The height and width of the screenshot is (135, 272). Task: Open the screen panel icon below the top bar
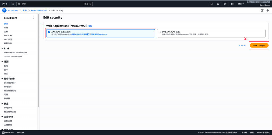[262, 10]
